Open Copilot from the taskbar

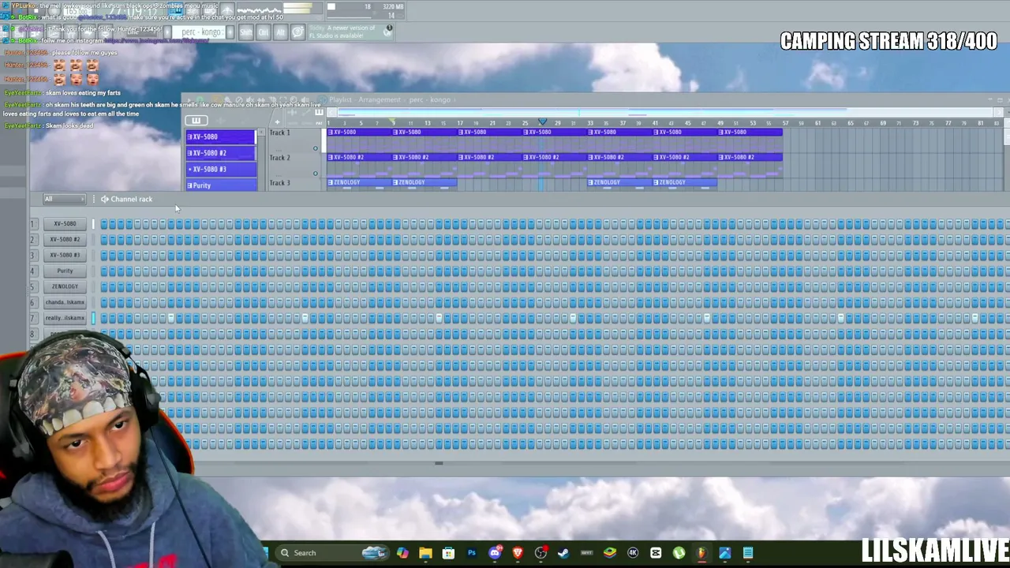402,553
